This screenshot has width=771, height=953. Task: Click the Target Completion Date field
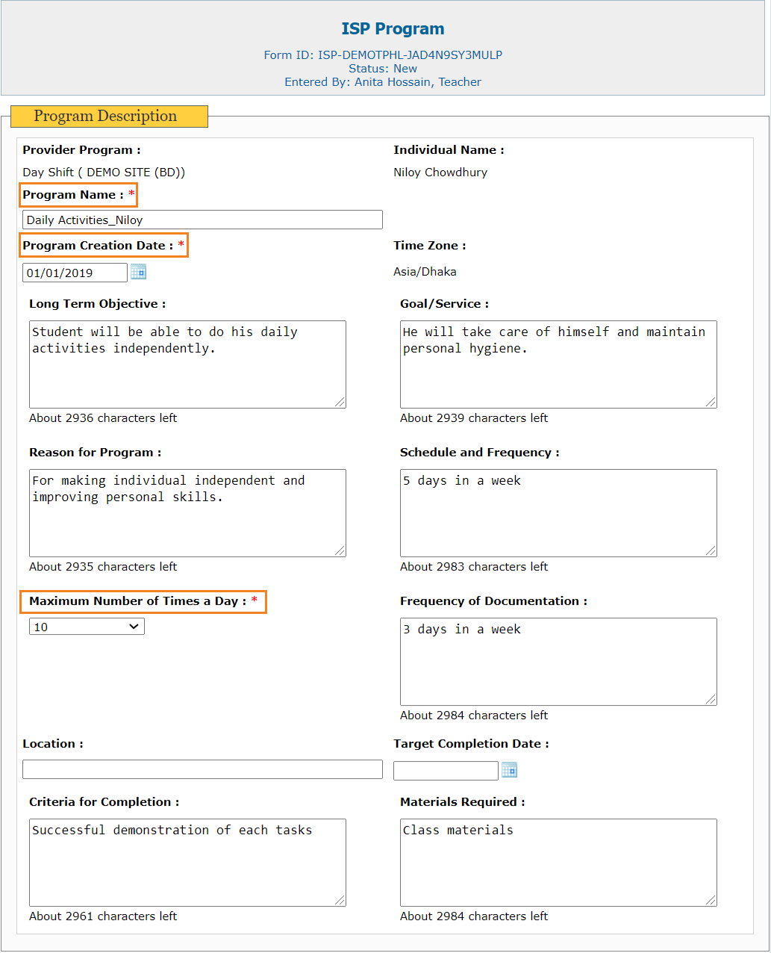pos(446,771)
